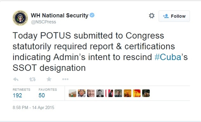Open WH National Security profile name
This screenshot has width=201, height=122.
tap(59, 16)
